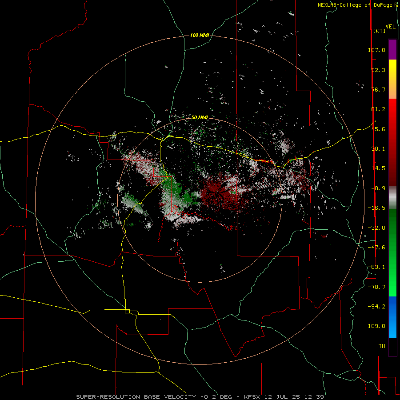Click the small yellow square marker on map
This screenshot has height=400, width=400.
127,311
